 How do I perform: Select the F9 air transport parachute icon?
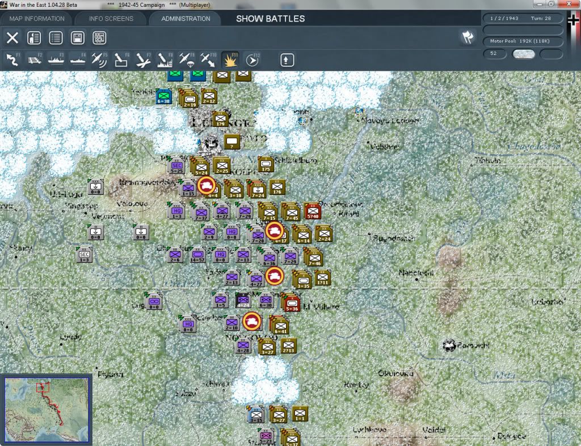[x=186, y=60]
